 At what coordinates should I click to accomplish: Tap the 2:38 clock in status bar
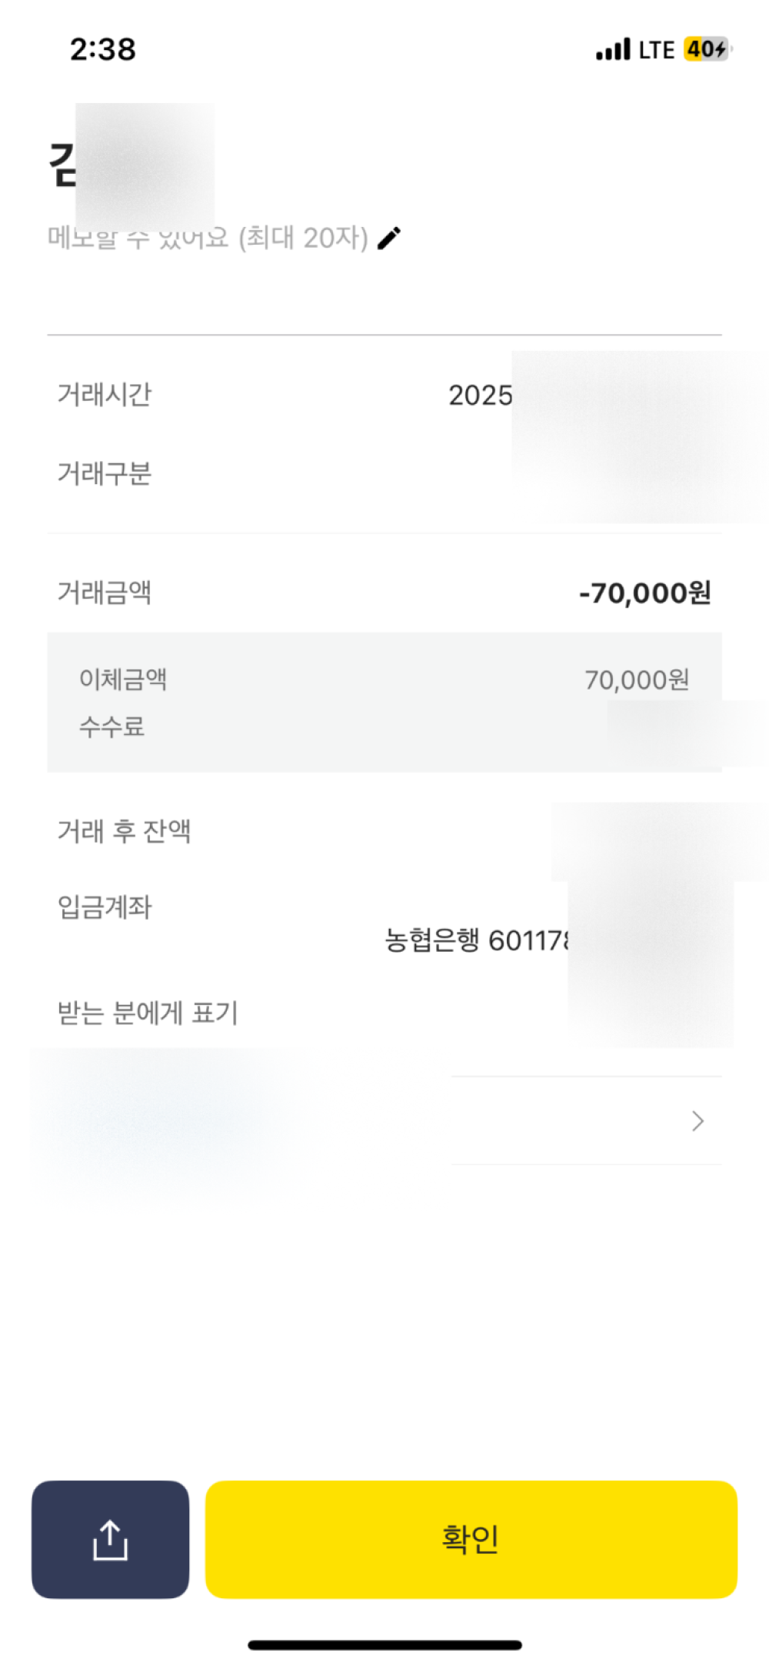(103, 50)
